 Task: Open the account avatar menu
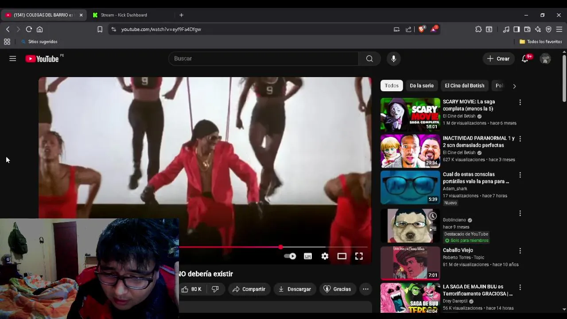(x=545, y=58)
